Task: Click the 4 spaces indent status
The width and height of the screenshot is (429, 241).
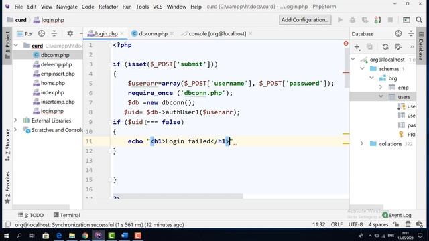Action: click(378, 224)
